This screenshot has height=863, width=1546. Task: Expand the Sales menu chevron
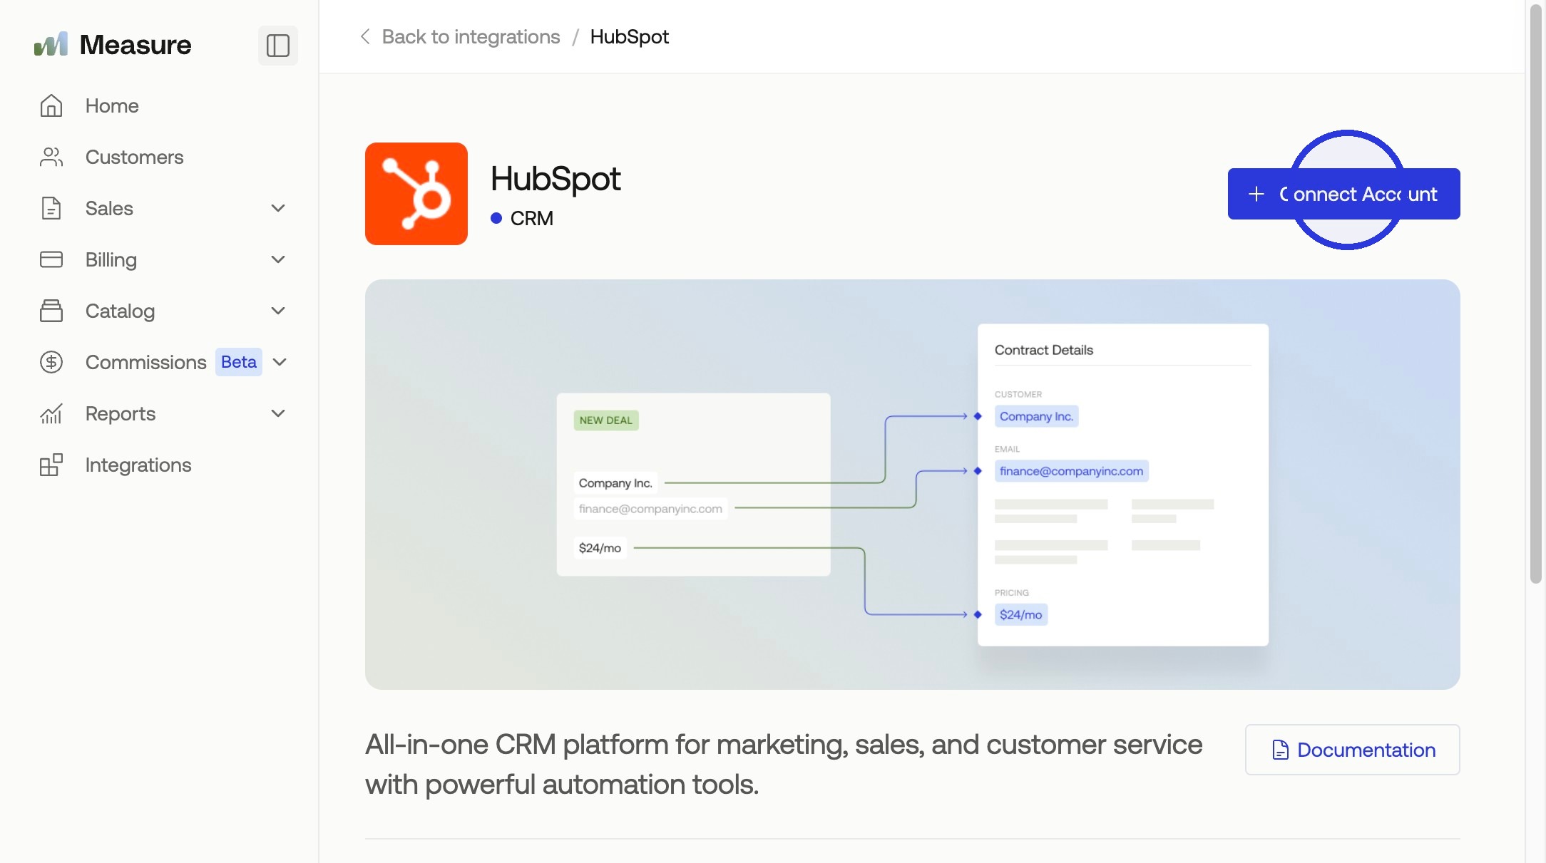[x=278, y=208]
